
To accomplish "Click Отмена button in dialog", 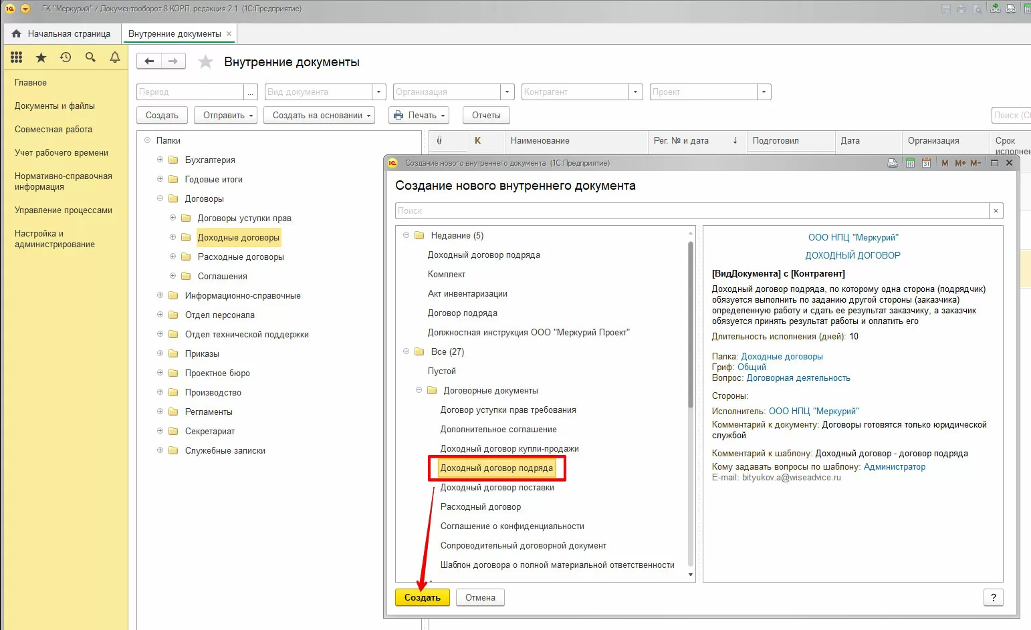I will (x=480, y=598).
